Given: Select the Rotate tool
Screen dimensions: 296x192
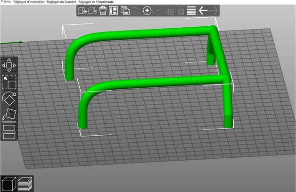Looking at the screenshot, I should 9,98.
